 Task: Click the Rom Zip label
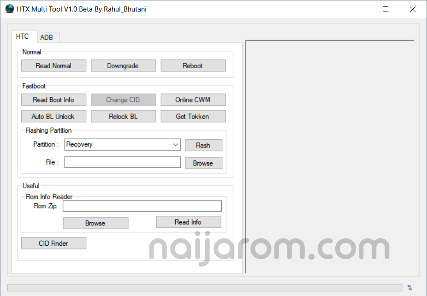click(x=45, y=206)
